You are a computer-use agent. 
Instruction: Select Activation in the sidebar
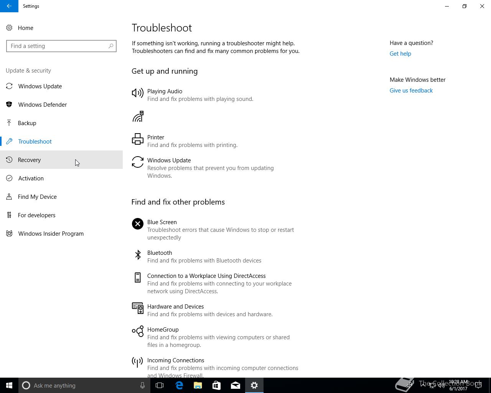(x=61, y=178)
